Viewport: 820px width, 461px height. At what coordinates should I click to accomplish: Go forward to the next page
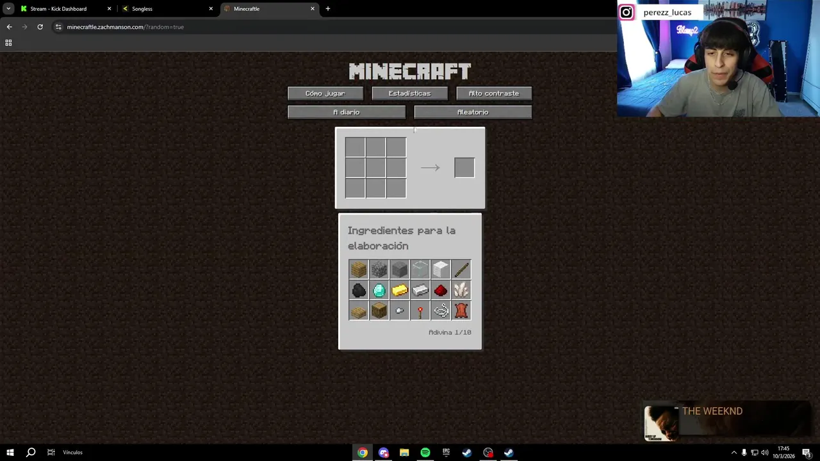click(24, 27)
